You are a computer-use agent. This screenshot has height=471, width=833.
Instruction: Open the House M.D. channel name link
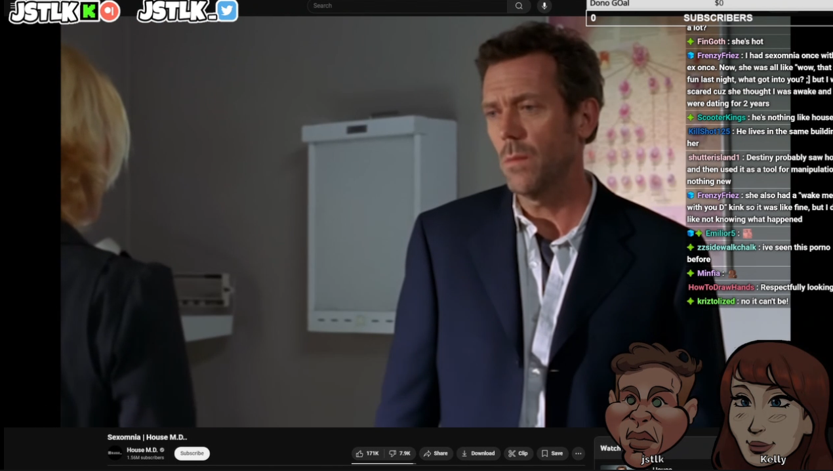coord(142,450)
